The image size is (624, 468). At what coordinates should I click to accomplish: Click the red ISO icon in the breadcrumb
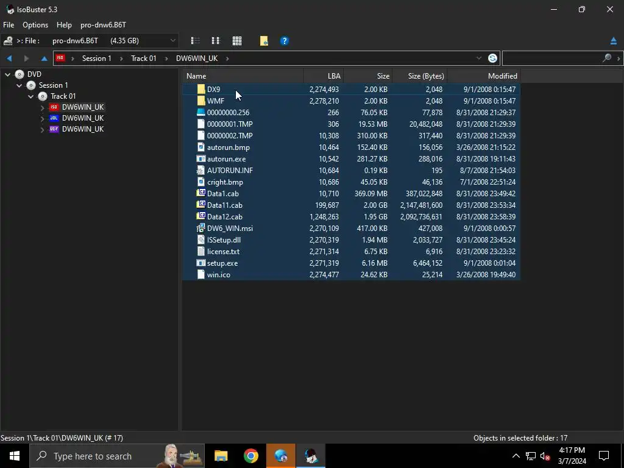click(60, 58)
